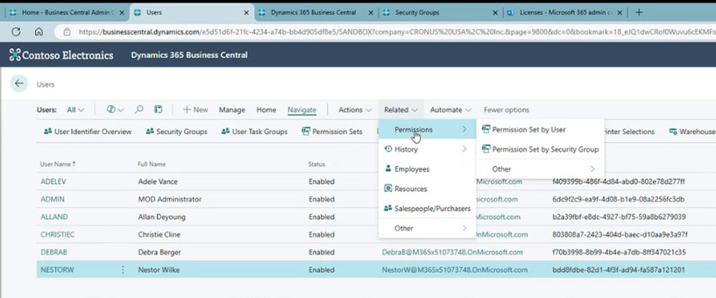Open the CHRISTIEC user link
716x298 pixels.
point(57,234)
